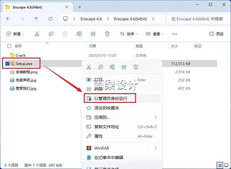Click the toolbar Rename icon
The height and width of the screenshot is (169, 231).
[x=79, y=34]
